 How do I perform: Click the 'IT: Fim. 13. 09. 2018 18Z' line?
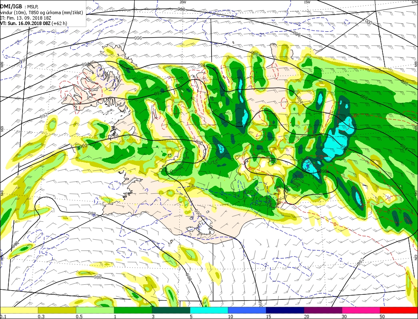(x=25, y=18)
